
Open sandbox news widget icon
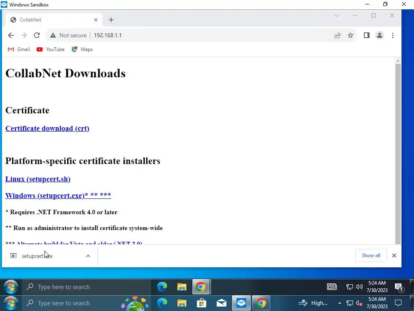coord(332,287)
